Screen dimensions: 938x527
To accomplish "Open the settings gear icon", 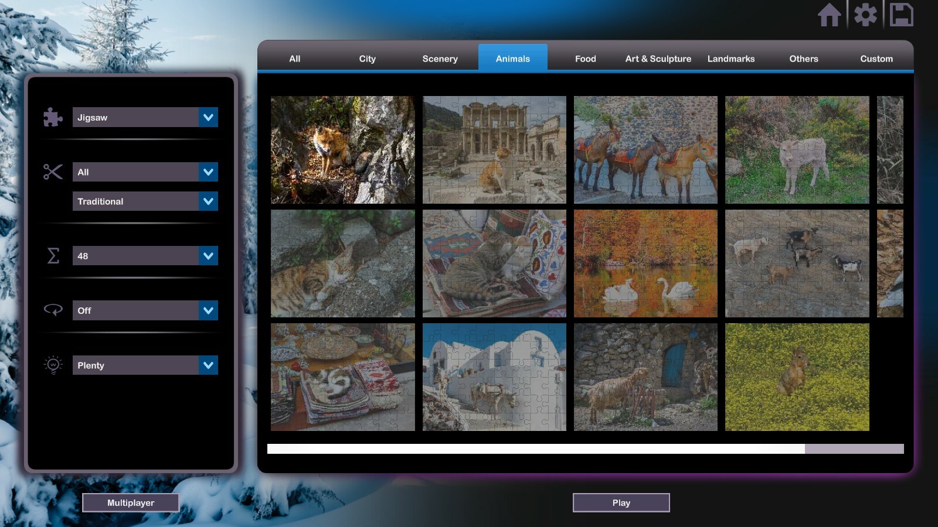I will 866,15.
